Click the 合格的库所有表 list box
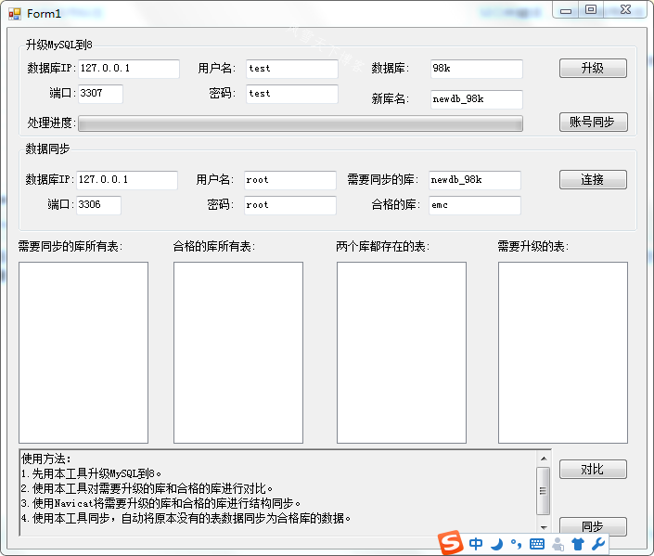The height and width of the screenshot is (556, 654). coord(238,353)
